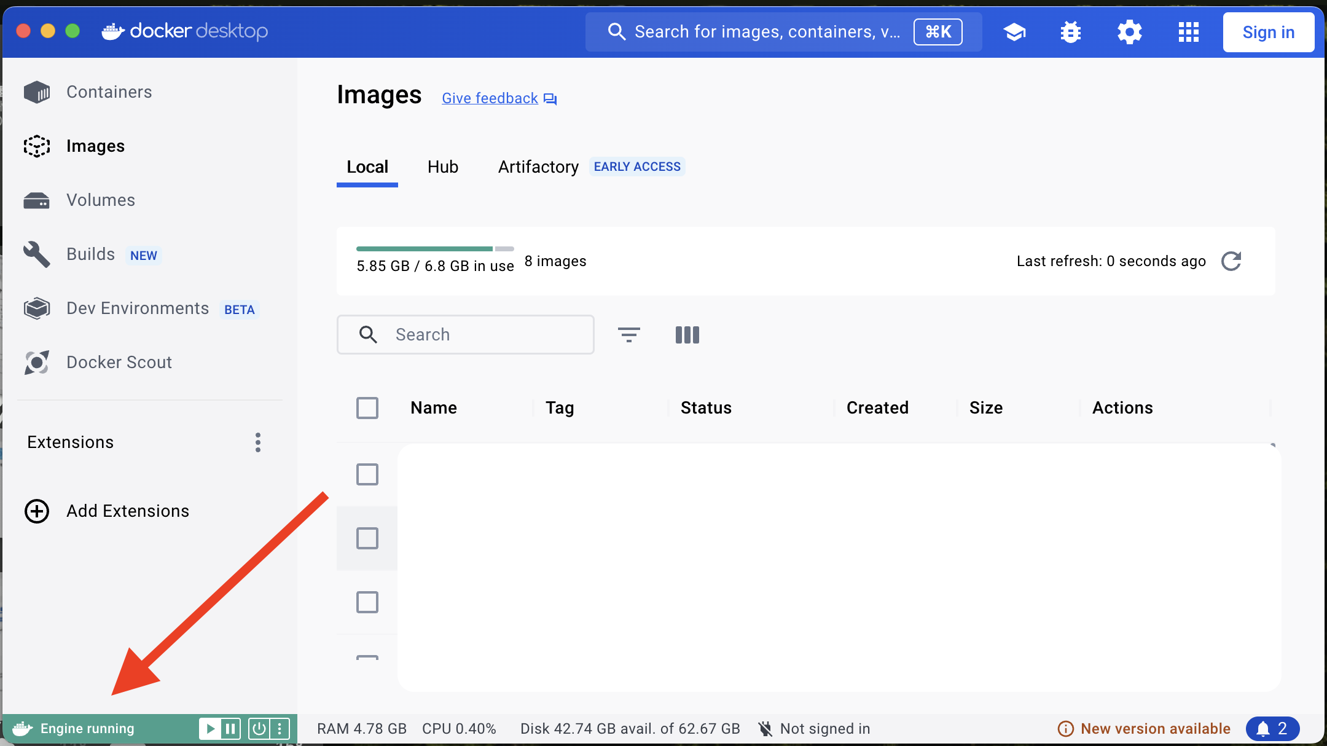Open Docker Desktop Settings gear

(1130, 32)
